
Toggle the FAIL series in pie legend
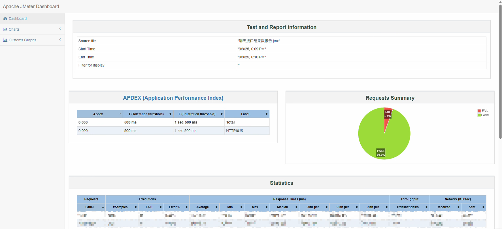483,111
